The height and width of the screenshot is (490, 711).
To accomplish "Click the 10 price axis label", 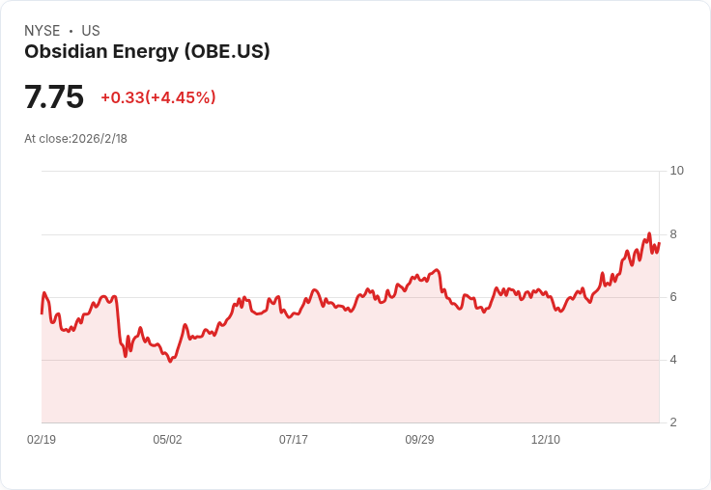I will [x=676, y=171].
